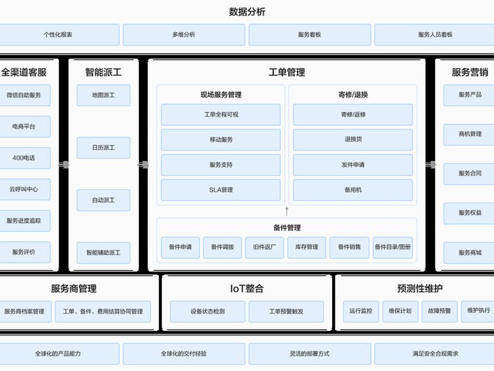Select the 工单预警触发 box

287,312
